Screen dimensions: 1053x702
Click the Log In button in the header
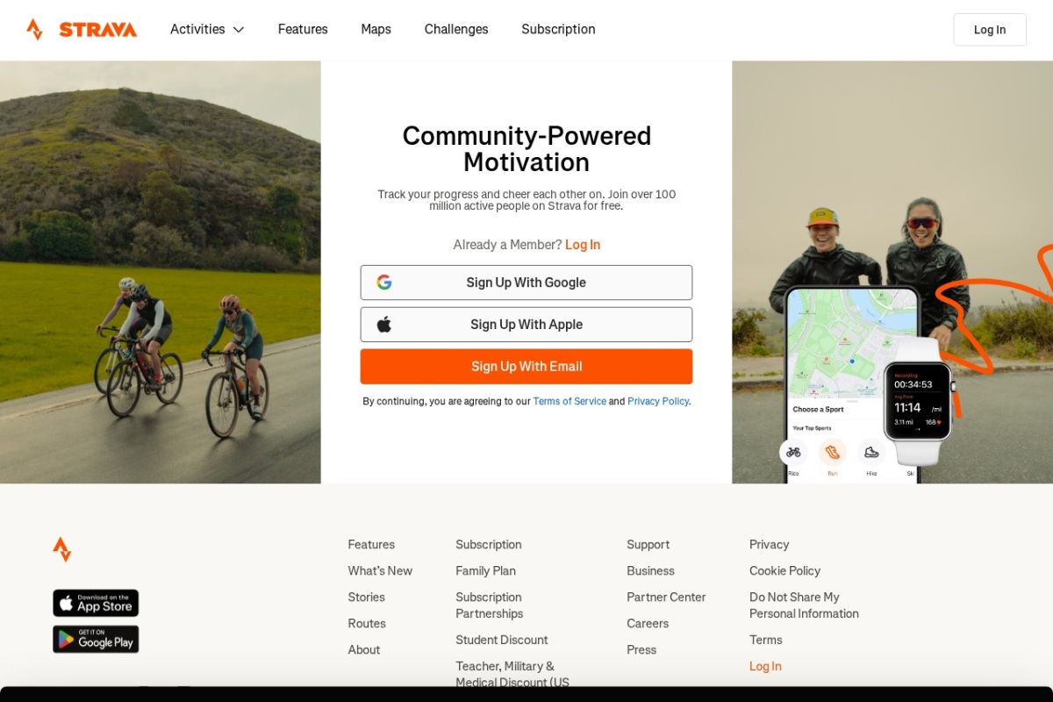click(x=990, y=30)
